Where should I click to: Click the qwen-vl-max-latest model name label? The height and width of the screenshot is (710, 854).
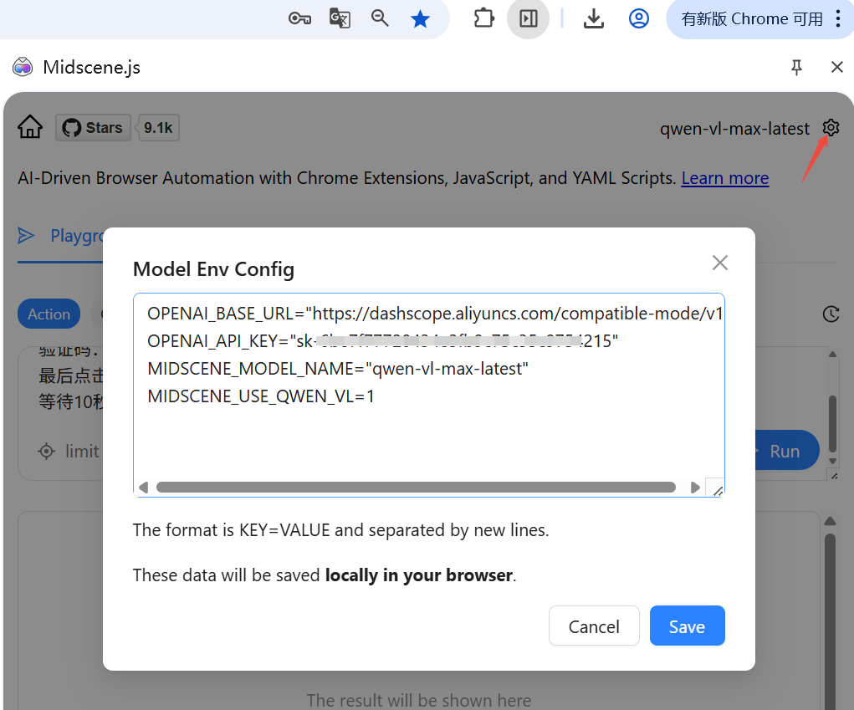pyautogui.click(x=734, y=129)
